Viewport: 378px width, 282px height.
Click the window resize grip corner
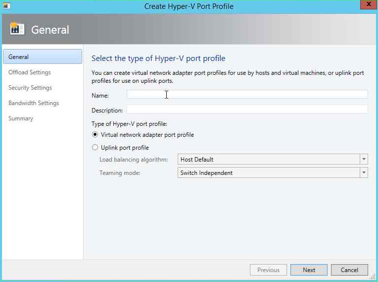tap(373, 276)
